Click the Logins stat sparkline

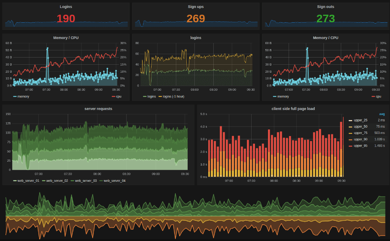[66, 24]
